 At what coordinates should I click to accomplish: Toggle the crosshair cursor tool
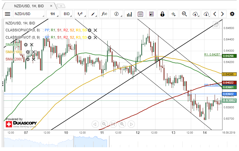(x=173, y=14)
